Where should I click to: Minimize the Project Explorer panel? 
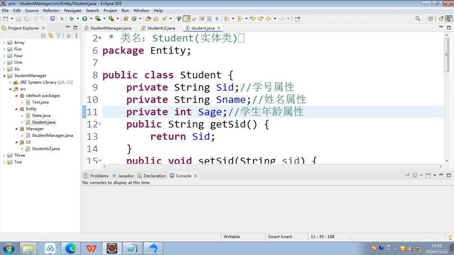coord(67,27)
